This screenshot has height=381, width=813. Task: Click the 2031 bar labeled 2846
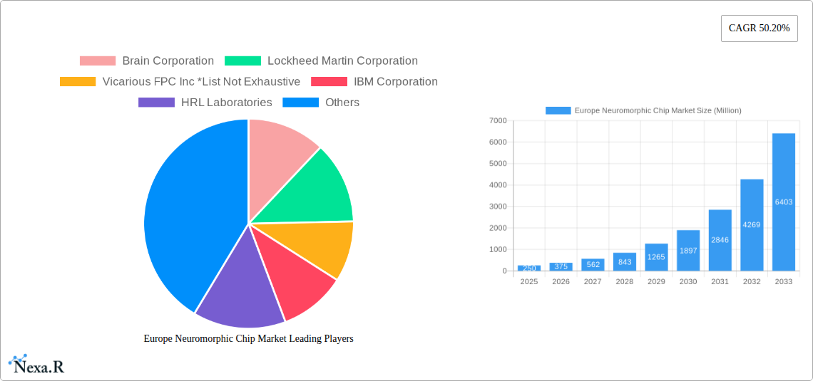pos(720,240)
